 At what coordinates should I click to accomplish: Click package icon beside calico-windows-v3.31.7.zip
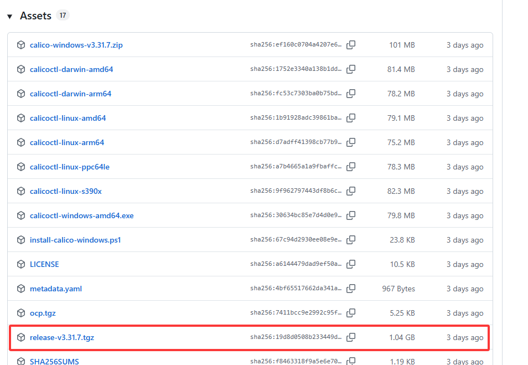[x=21, y=45]
